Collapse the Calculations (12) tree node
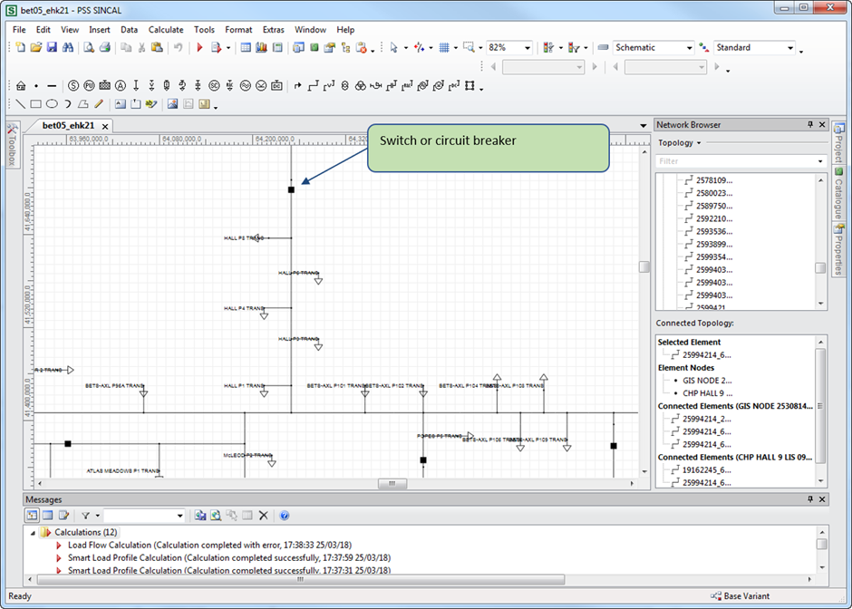852x609 pixels. [x=34, y=532]
